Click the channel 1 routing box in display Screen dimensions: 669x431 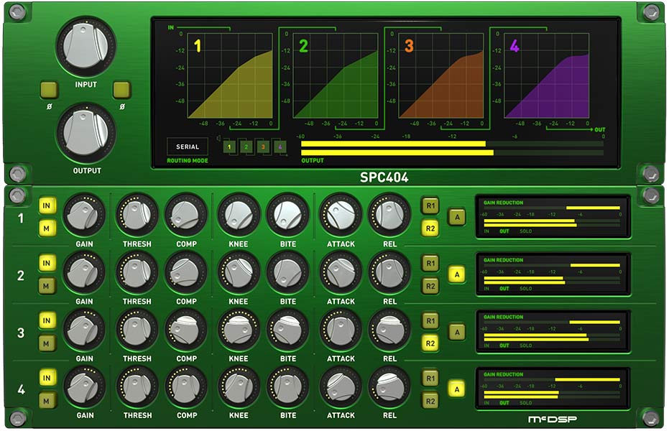click(229, 147)
